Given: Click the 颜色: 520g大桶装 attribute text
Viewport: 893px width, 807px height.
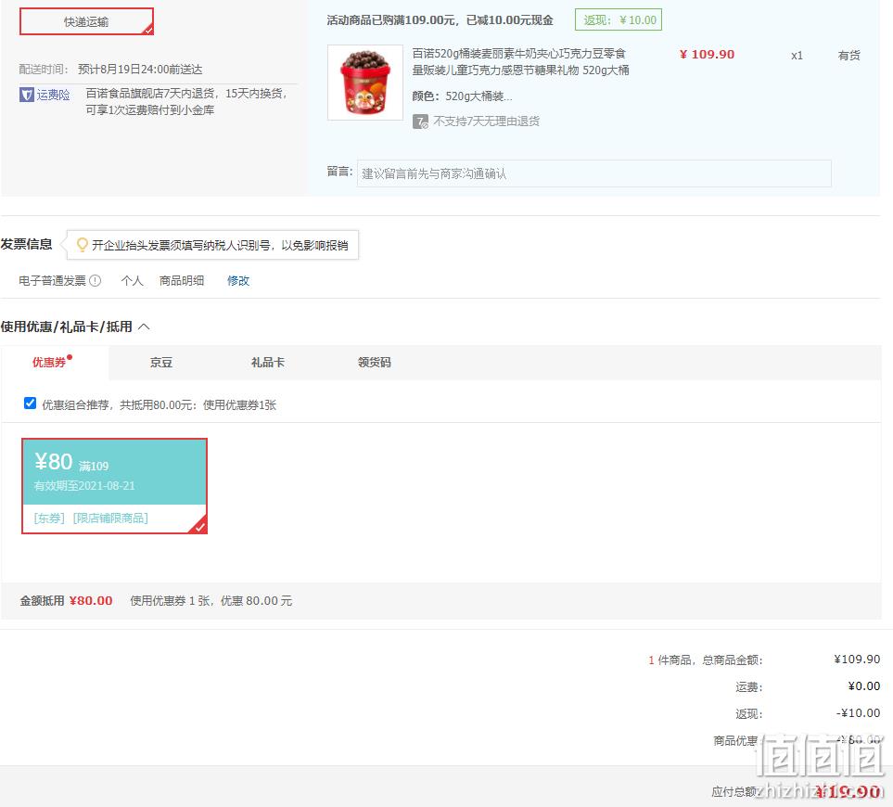Looking at the screenshot, I should tap(462, 96).
